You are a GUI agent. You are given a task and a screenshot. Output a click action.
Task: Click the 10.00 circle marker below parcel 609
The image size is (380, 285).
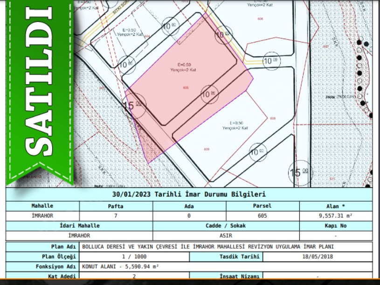tap(257, 152)
